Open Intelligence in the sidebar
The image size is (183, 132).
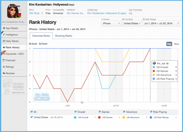pyautogui.click(x=14, y=34)
